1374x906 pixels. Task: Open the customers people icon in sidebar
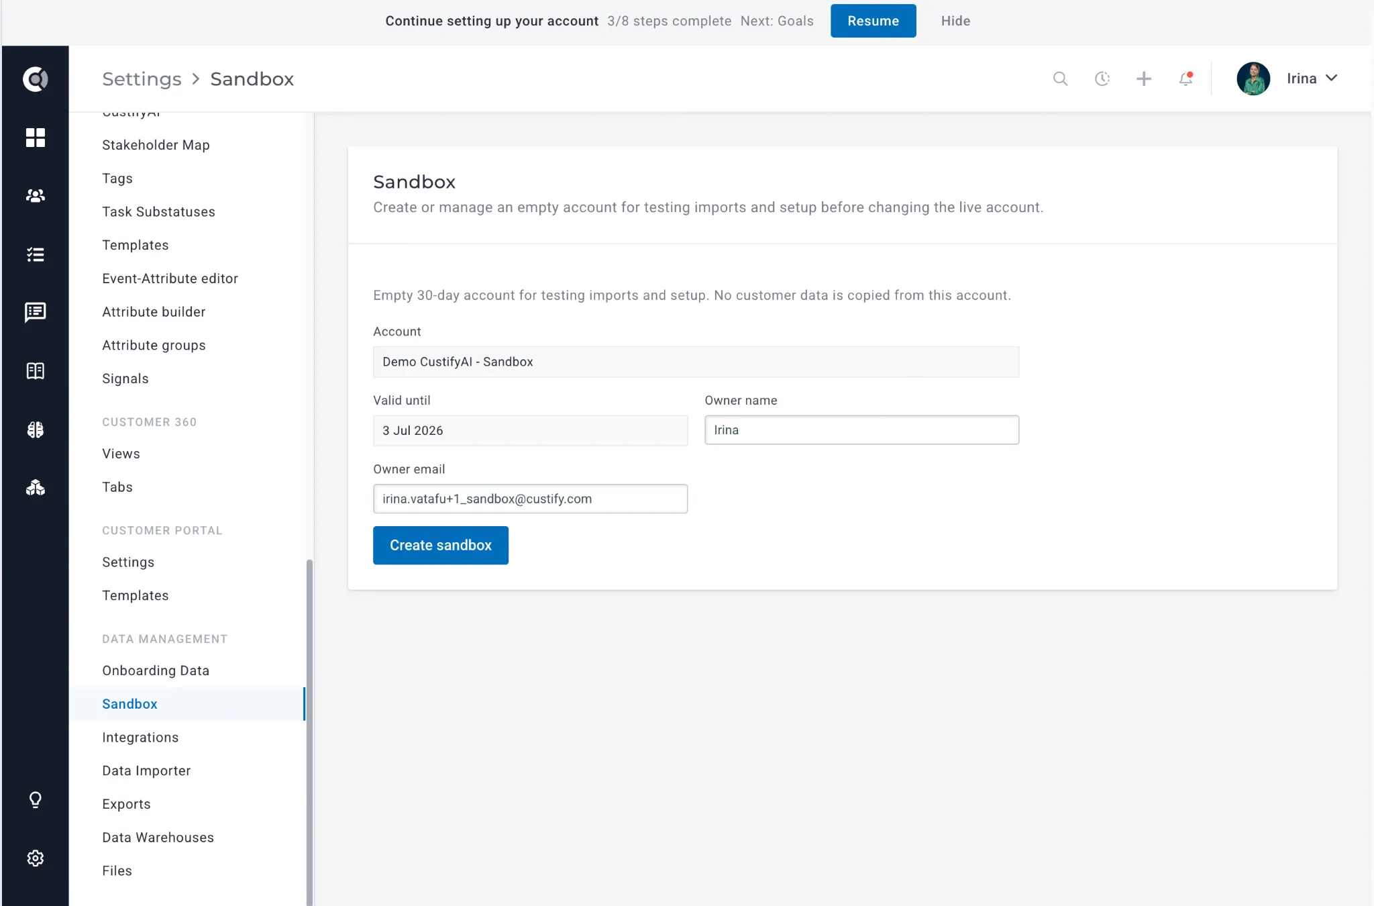click(x=35, y=196)
